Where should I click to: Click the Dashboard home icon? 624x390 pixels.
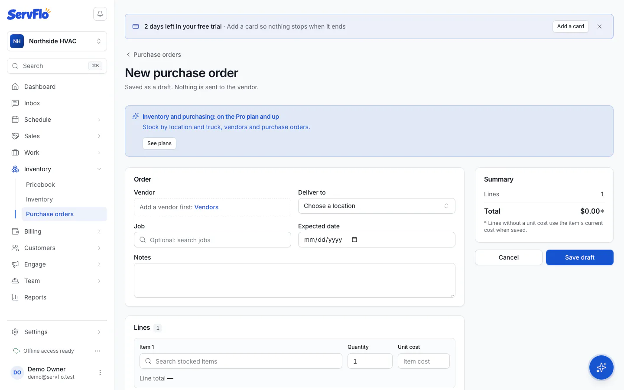click(x=15, y=87)
